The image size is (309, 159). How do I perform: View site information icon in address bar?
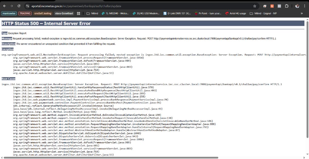point(28,6)
